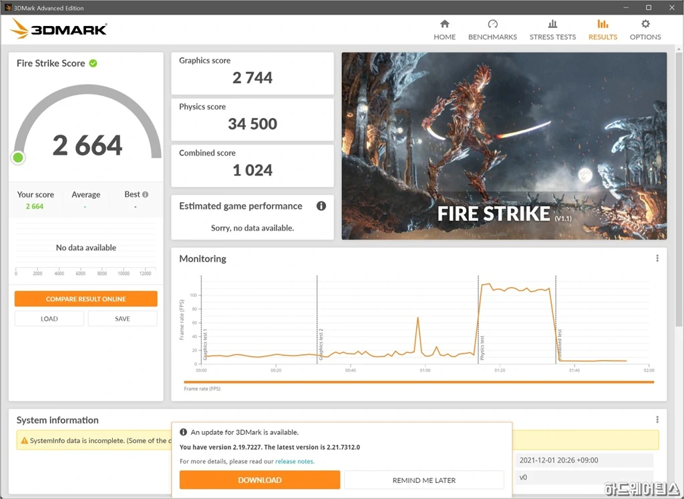This screenshot has height=499, width=684.
Task: Open STRESS TESTS section
Action: tap(552, 30)
